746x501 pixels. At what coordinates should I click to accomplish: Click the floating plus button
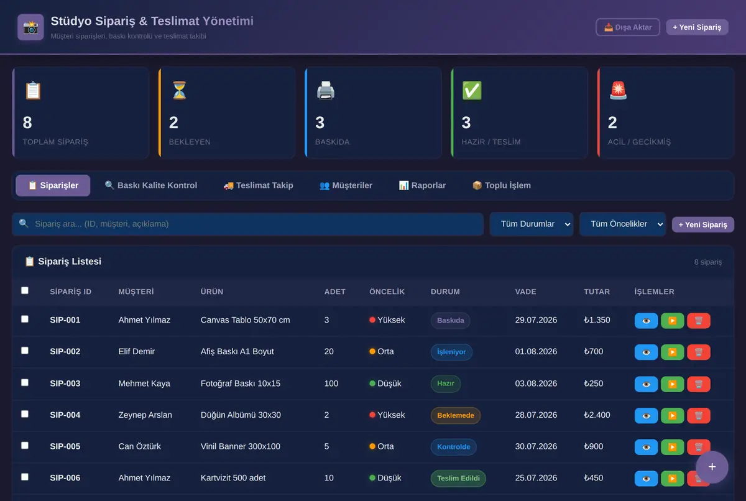pyautogui.click(x=712, y=467)
